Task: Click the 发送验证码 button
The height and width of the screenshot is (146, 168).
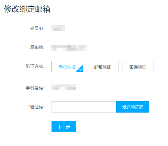Action: click(x=133, y=107)
